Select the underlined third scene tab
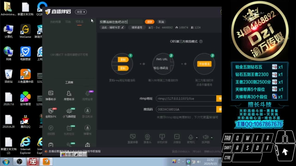The height and width of the screenshot is (166, 296). point(79,22)
